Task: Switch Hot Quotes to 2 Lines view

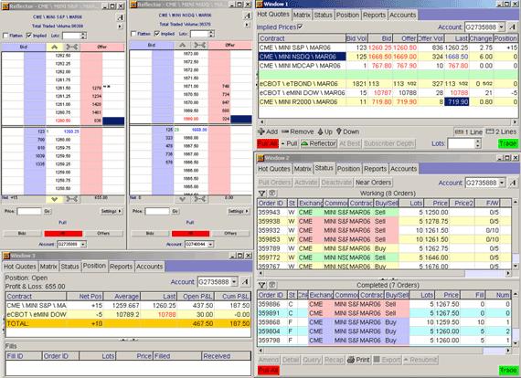Action: click(x=502, y=131)
